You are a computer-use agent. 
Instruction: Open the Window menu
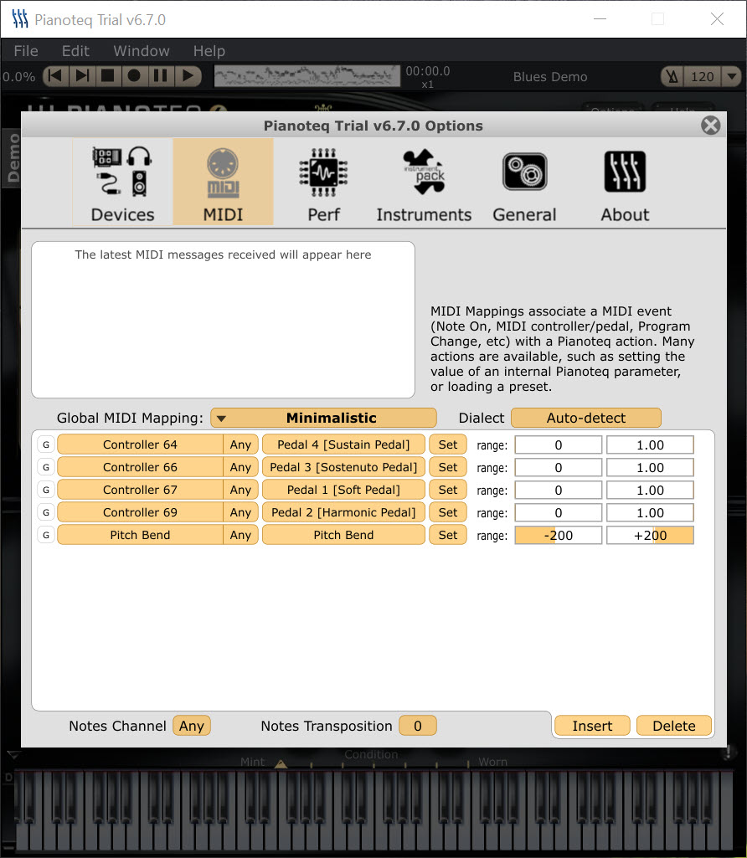(142, 51)
